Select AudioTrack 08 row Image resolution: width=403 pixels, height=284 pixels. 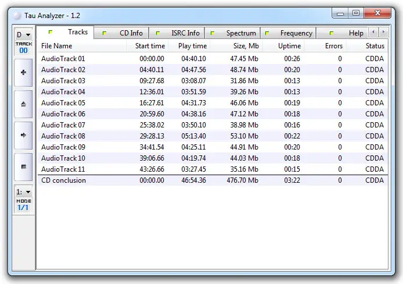(x=213, y=136)
